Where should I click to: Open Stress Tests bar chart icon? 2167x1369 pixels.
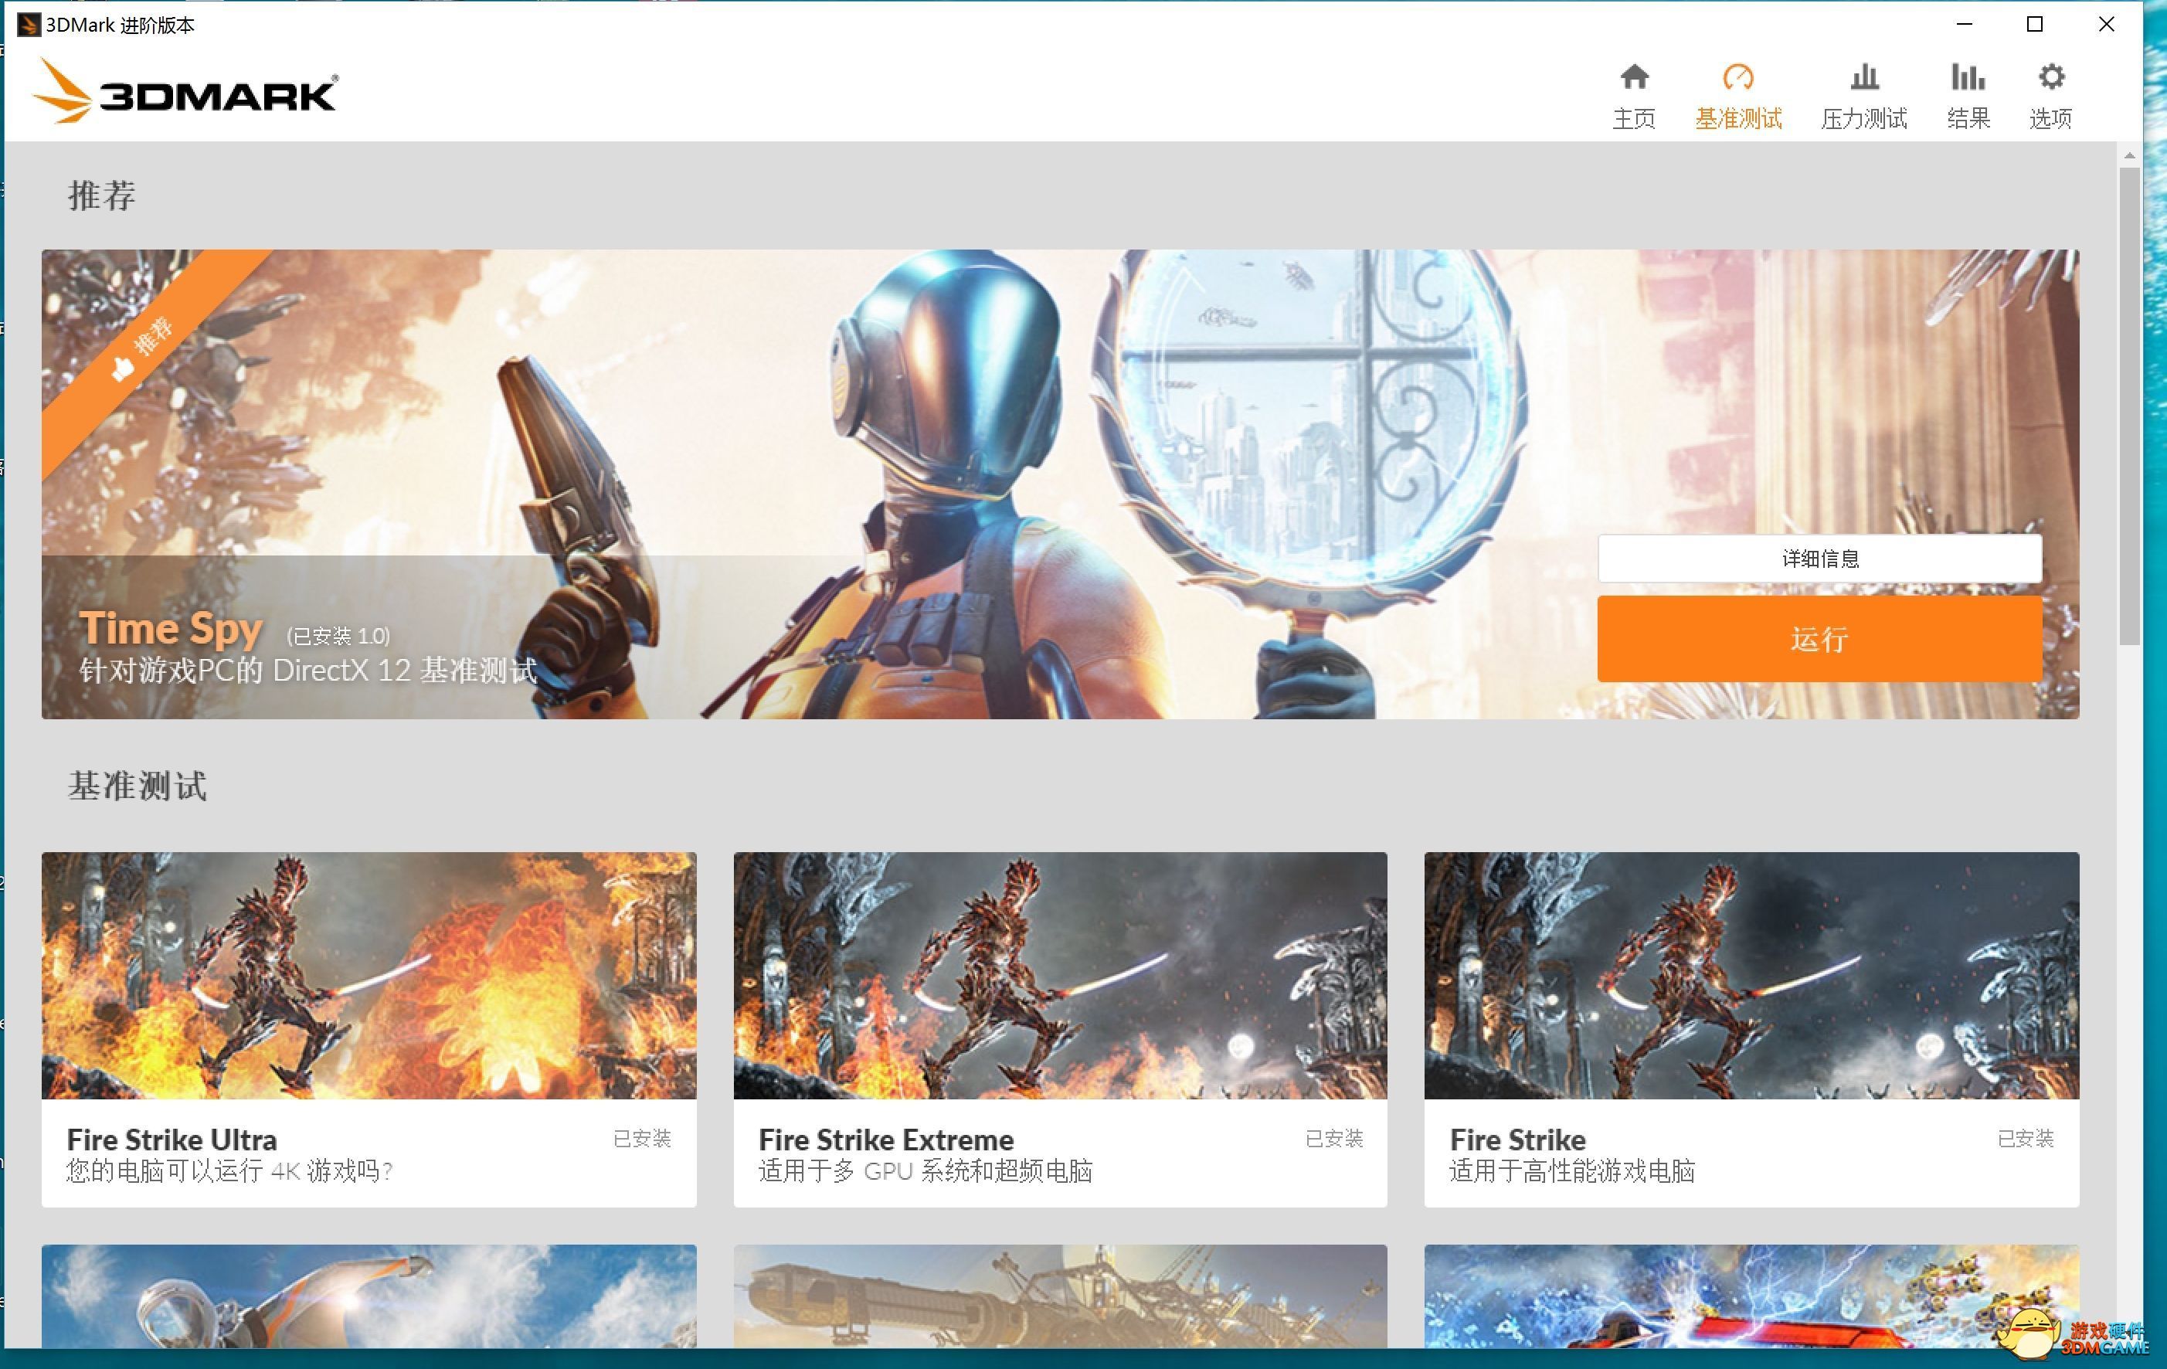(x=1863, y=77)
